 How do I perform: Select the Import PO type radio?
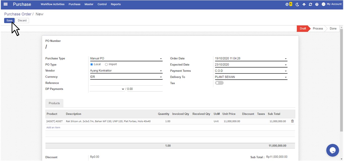106,64
